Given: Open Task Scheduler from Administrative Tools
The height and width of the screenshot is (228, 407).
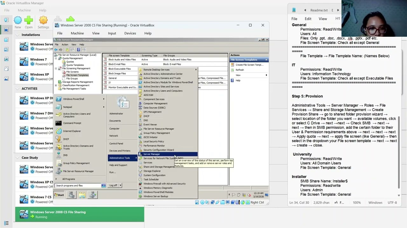Looking at the screenshot, I should 168,180.
